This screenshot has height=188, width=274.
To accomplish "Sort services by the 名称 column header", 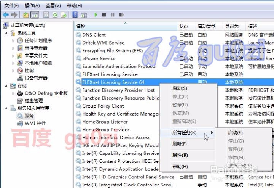I will pyautogui.click(x=126, y=26).
